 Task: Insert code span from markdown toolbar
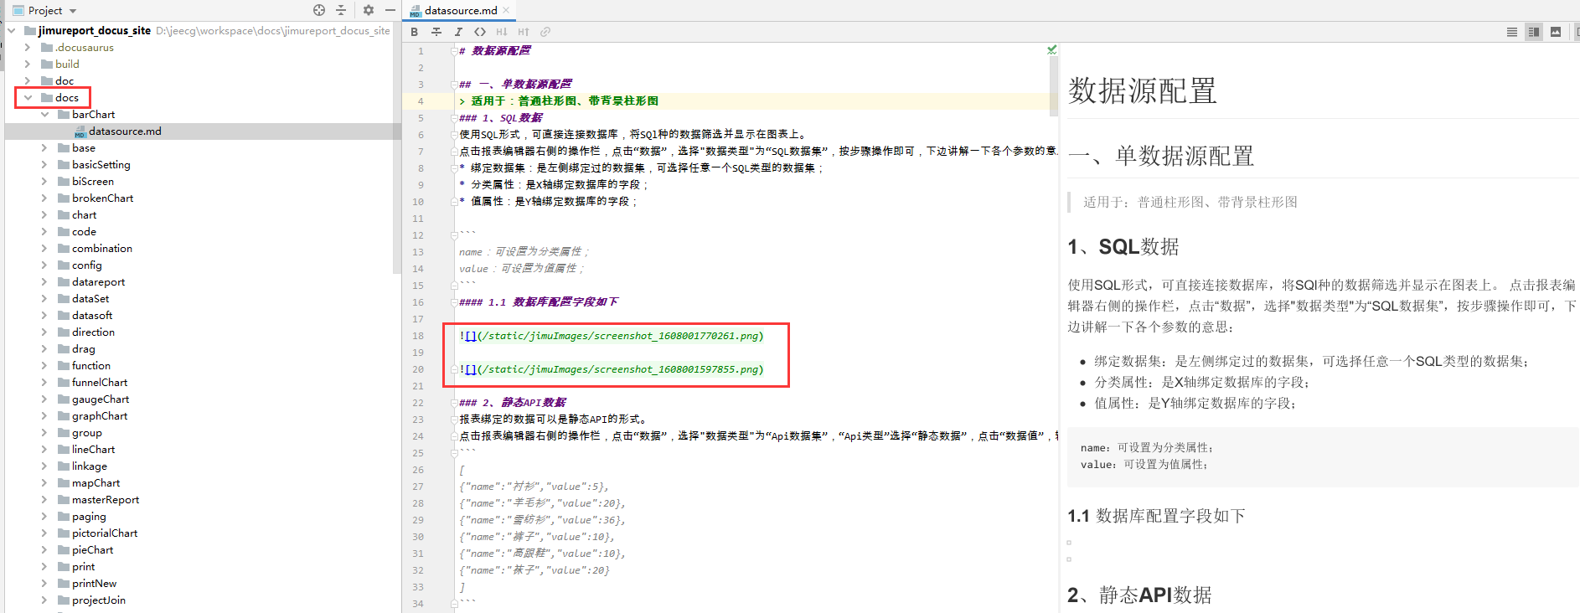tap(480, 32)
